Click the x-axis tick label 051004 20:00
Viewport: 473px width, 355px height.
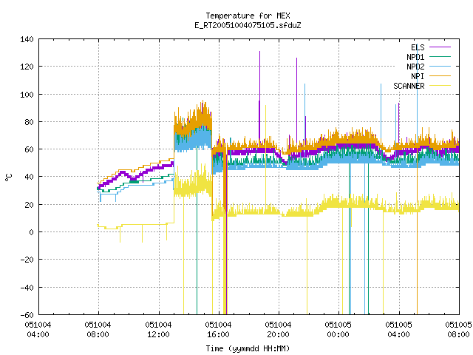pyautogui.click(x=278, y=330)
